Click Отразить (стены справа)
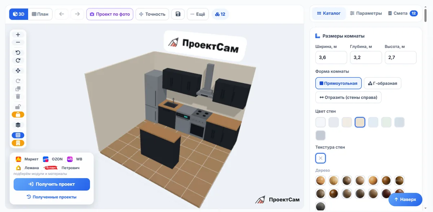This screenshot has height=212, width=433. coord(349,97)
